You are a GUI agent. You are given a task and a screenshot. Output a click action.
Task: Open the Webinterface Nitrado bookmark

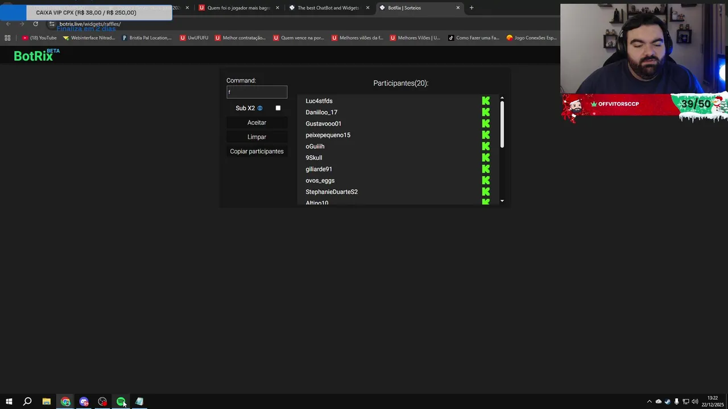[89, 38]
